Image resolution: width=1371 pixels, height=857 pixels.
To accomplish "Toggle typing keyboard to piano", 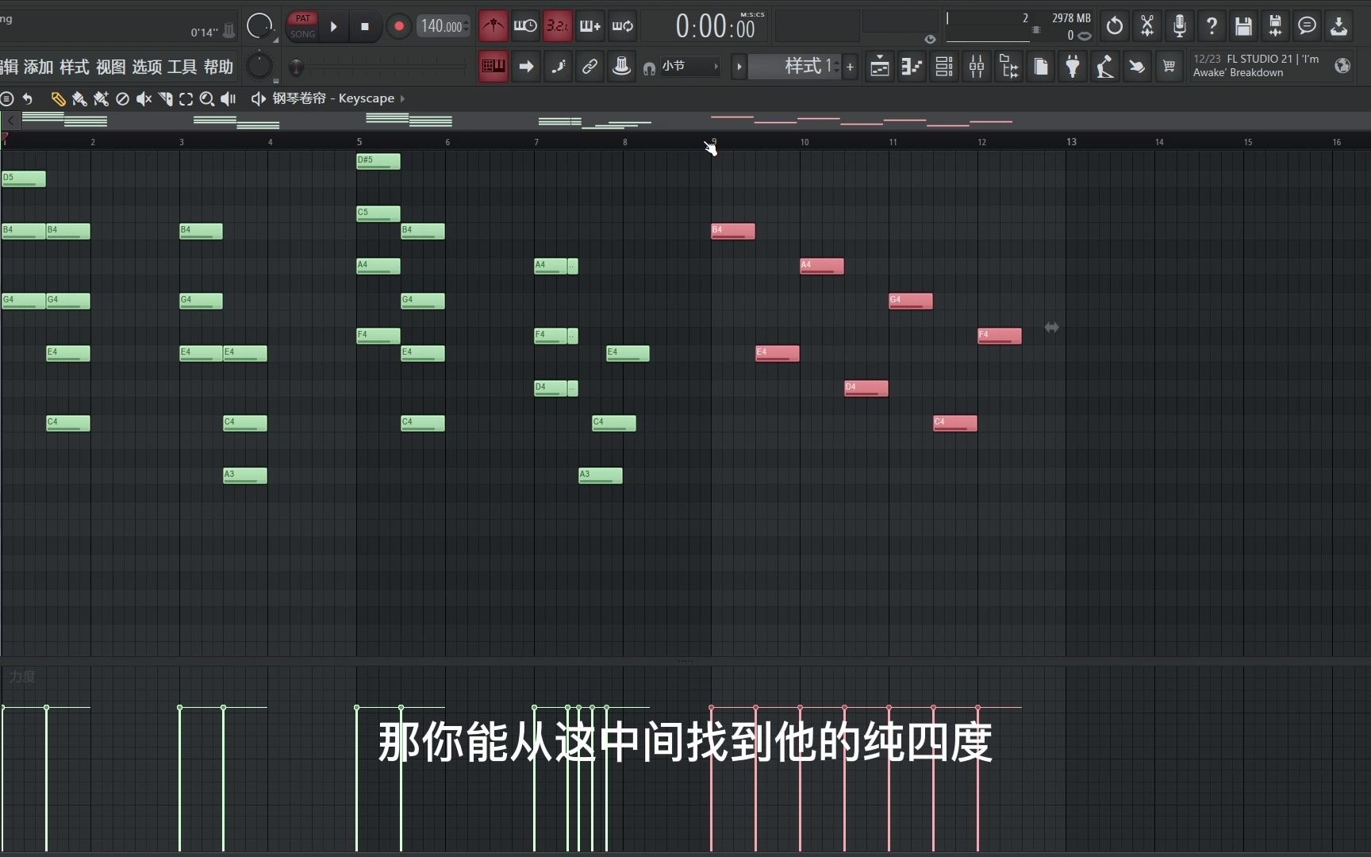I will pos(493,66).
